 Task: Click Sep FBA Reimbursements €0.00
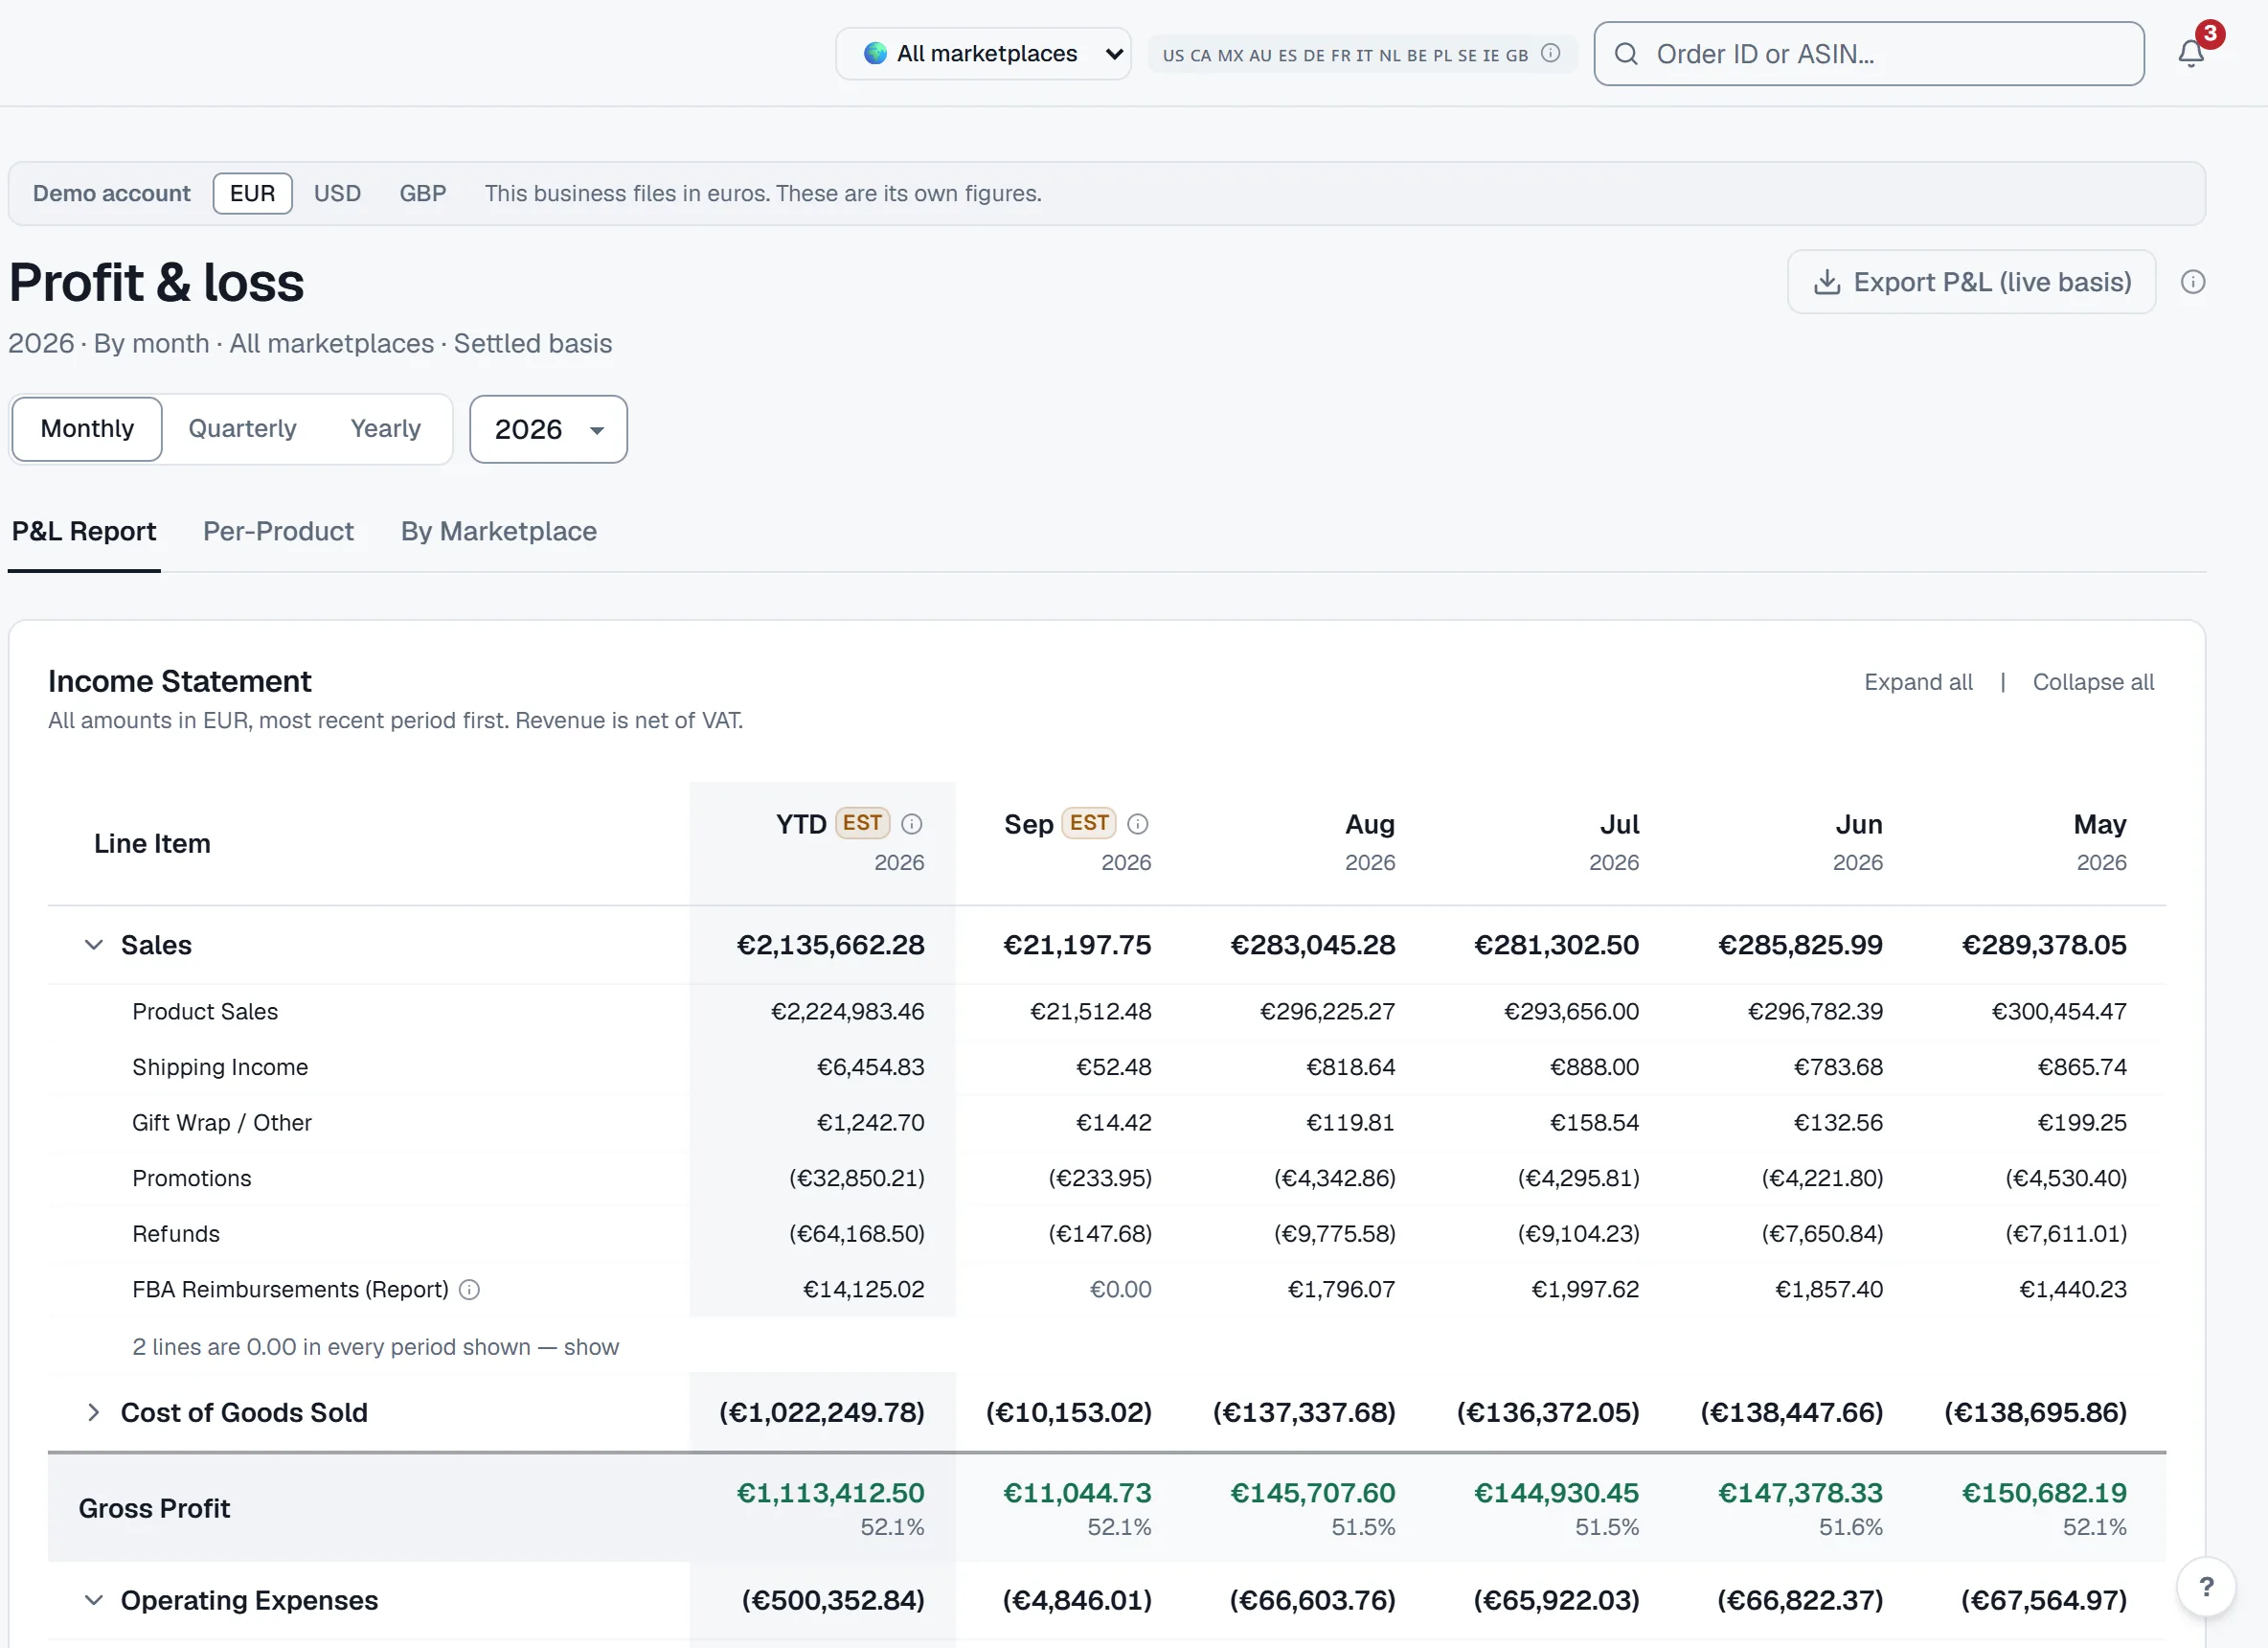pos(1120,1290)
